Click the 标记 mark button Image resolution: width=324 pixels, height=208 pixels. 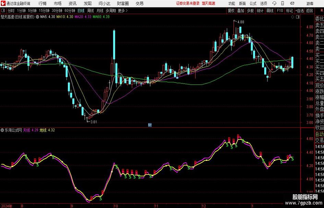click(x=289, y=11)
